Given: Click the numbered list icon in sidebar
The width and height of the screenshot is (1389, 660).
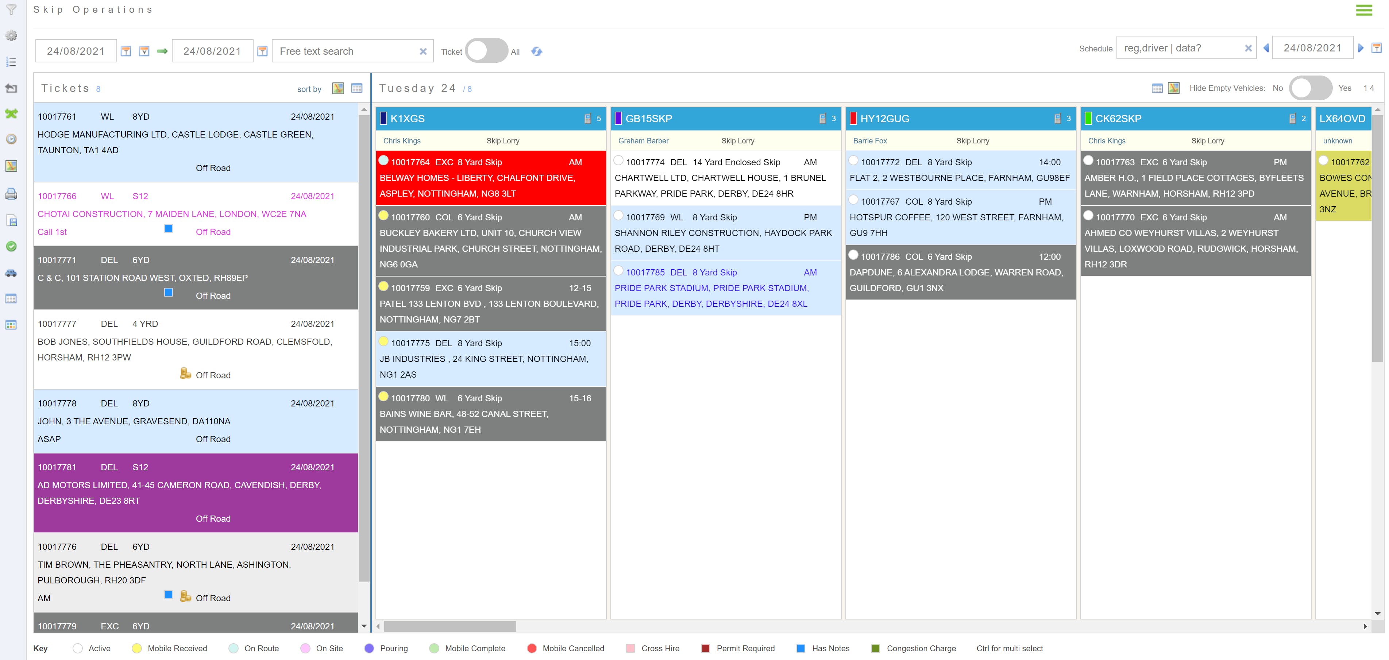Looking at the screenshot, I should click(11, 62).
